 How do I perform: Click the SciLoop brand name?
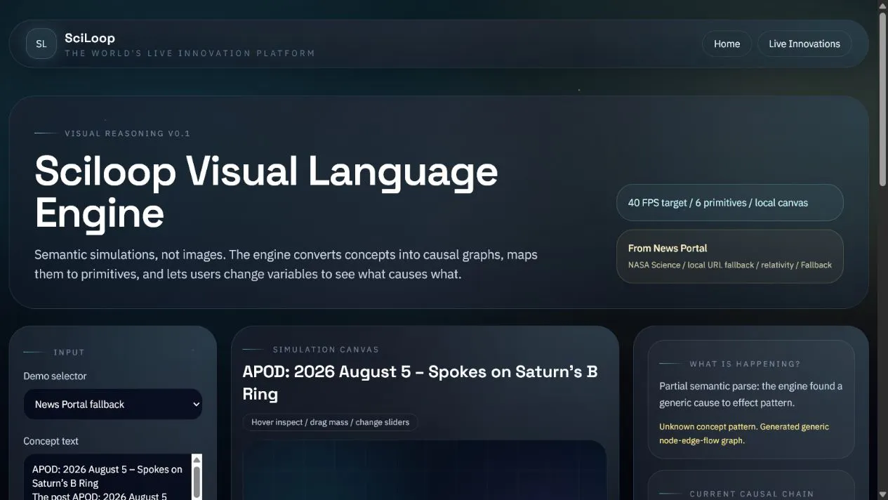pos(90,38)
